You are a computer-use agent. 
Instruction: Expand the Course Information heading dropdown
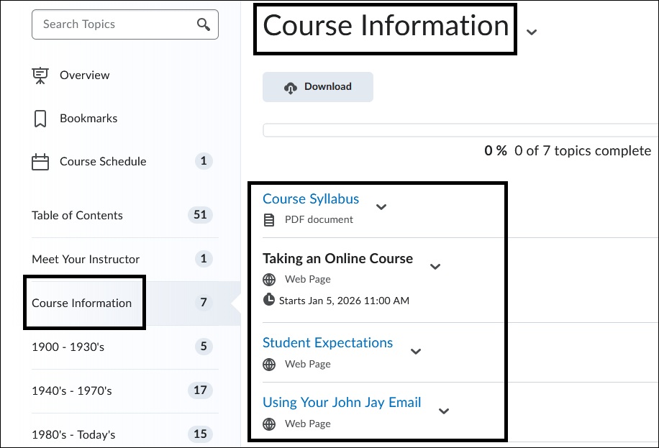(531, 32)
